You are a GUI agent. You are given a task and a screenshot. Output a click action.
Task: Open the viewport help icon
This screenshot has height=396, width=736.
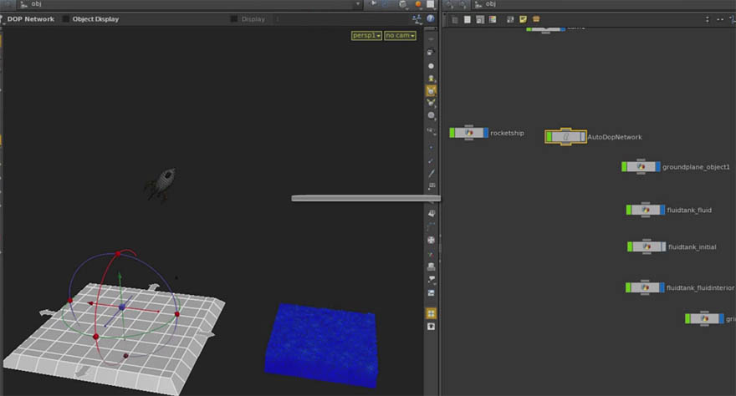431,18
